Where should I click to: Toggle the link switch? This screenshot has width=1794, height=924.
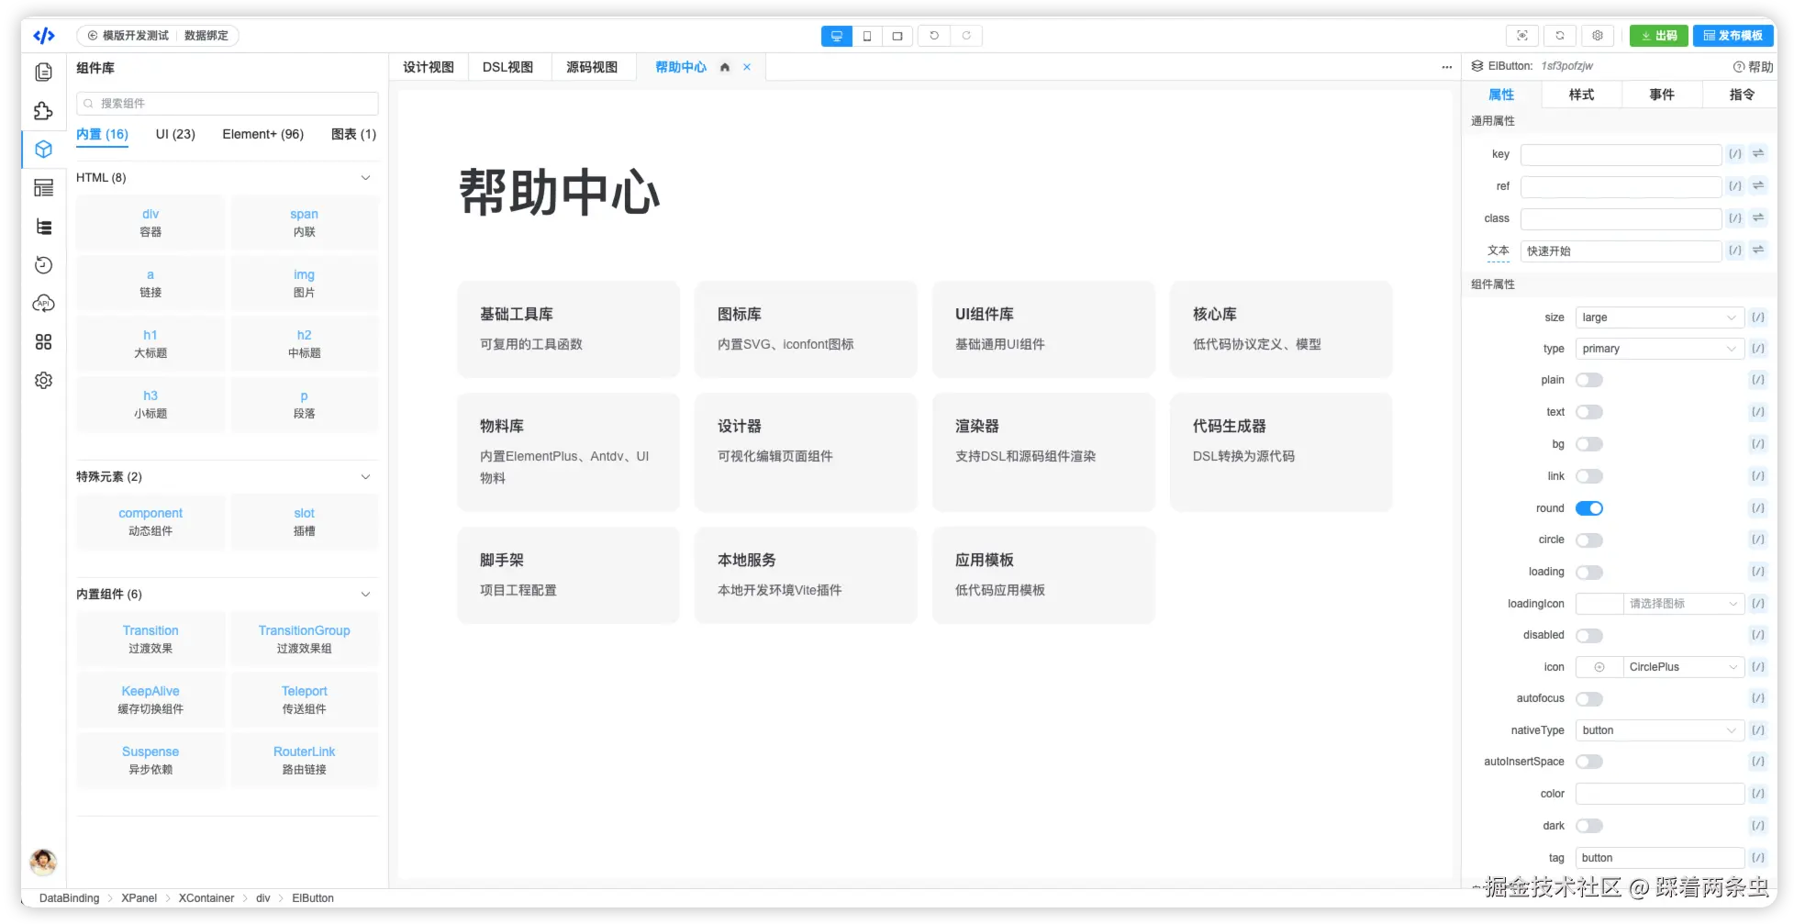click(x=1589, y=476)
